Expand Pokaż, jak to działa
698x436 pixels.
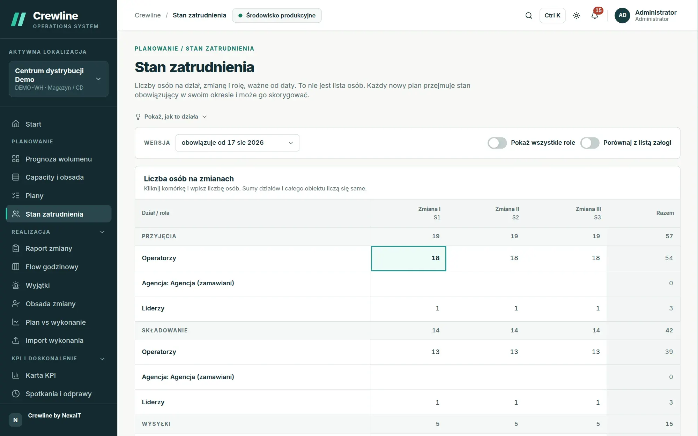point(171,116)
